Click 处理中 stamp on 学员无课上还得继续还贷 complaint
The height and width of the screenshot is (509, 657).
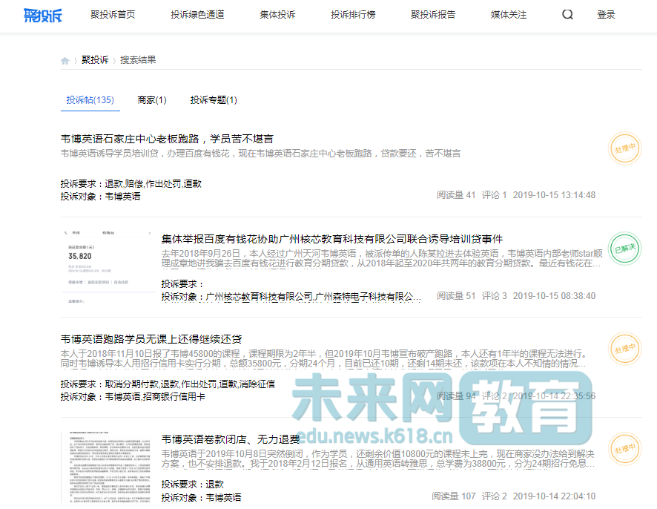(624, 349)
